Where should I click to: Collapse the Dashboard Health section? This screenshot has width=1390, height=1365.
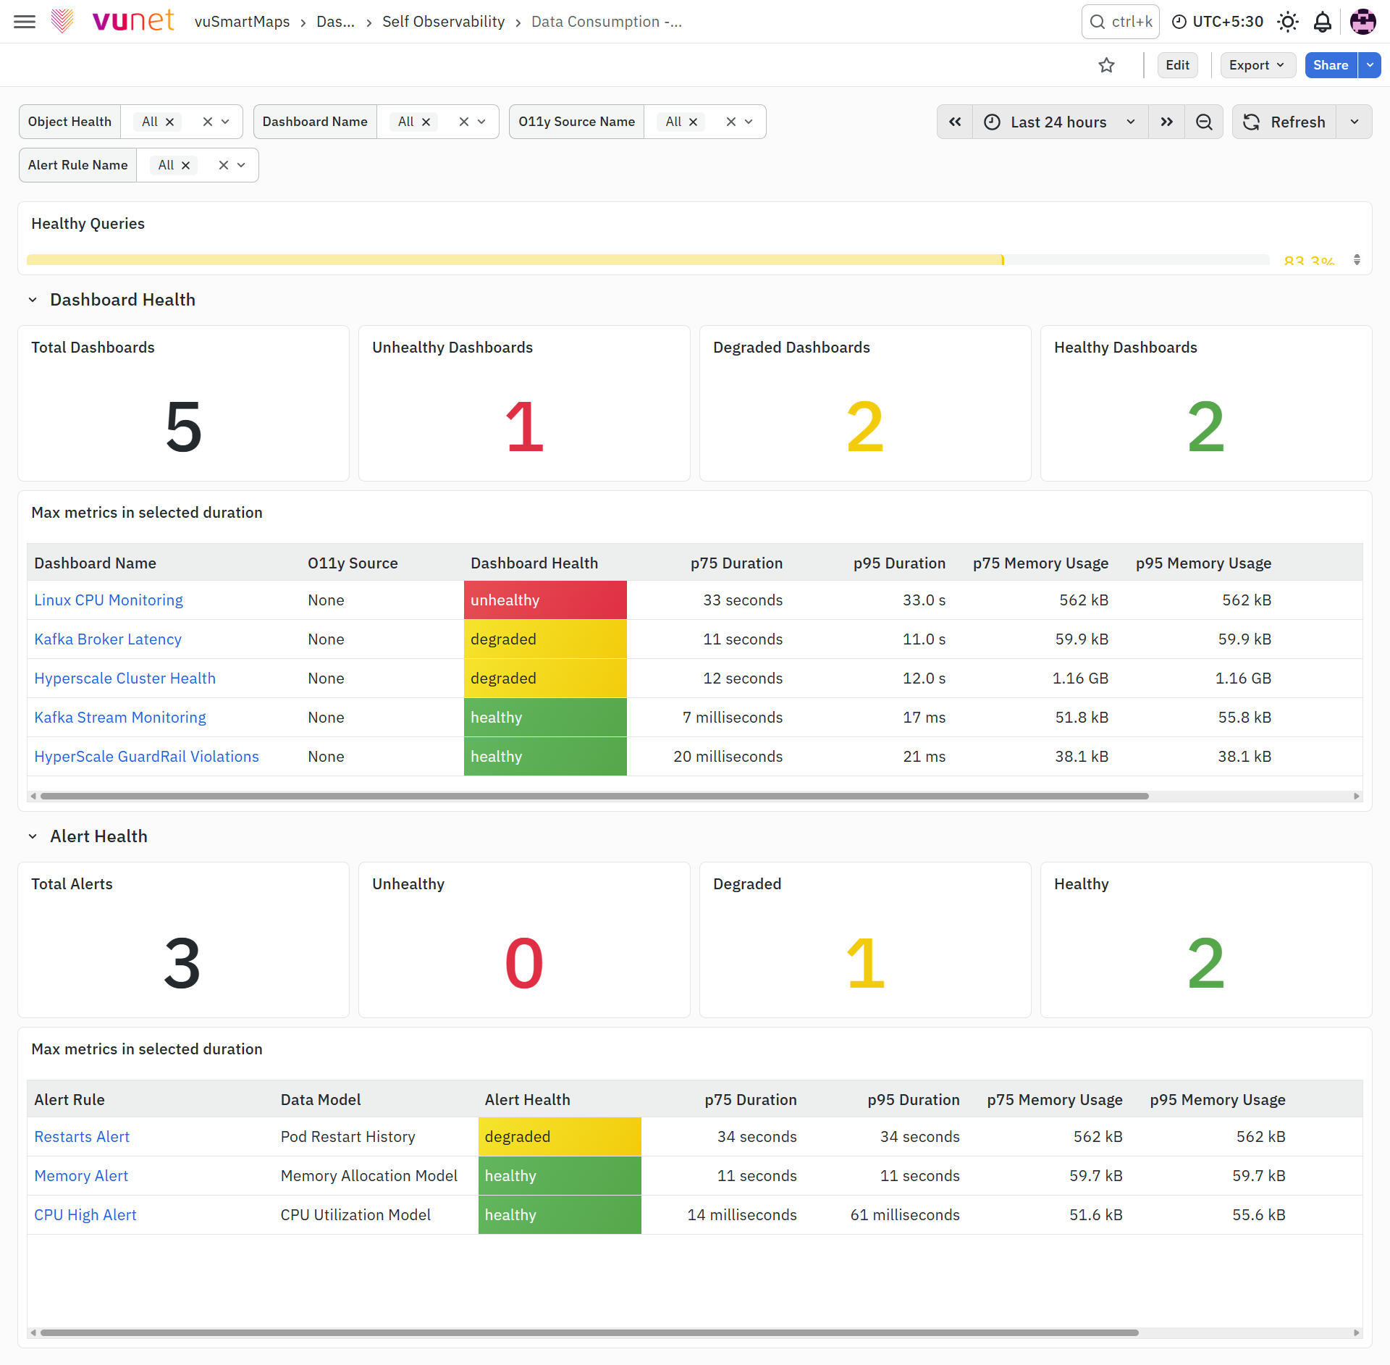pyautogui.click(x=33, y=300)
